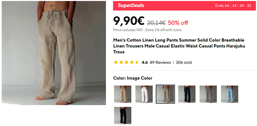This screenshot has width=257, height=126.
Task: Pick the light blue pants color option
Action: [x=229, y=94]
